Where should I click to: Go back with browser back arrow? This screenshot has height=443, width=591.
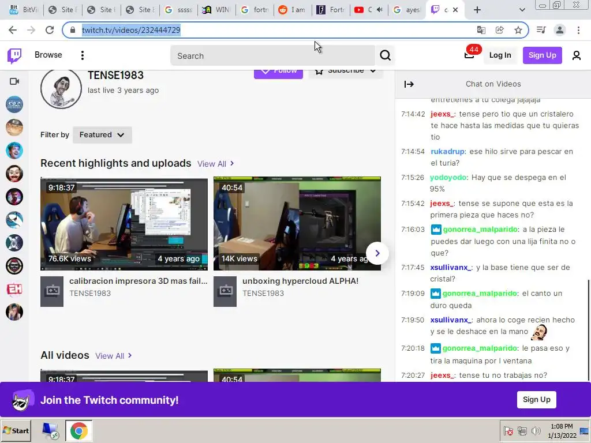click(13, 30)
